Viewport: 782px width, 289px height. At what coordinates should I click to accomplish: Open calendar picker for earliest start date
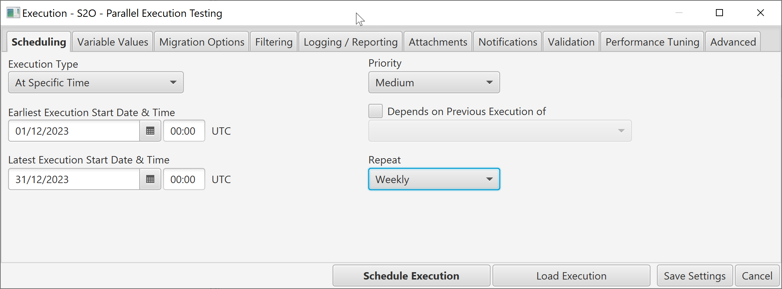click(150, 131)
